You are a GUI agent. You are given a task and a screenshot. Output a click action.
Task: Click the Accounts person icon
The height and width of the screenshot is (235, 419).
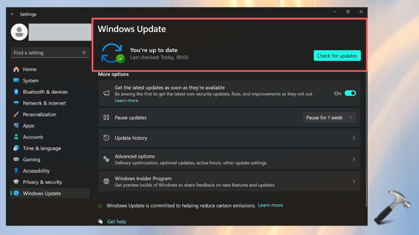16,137
